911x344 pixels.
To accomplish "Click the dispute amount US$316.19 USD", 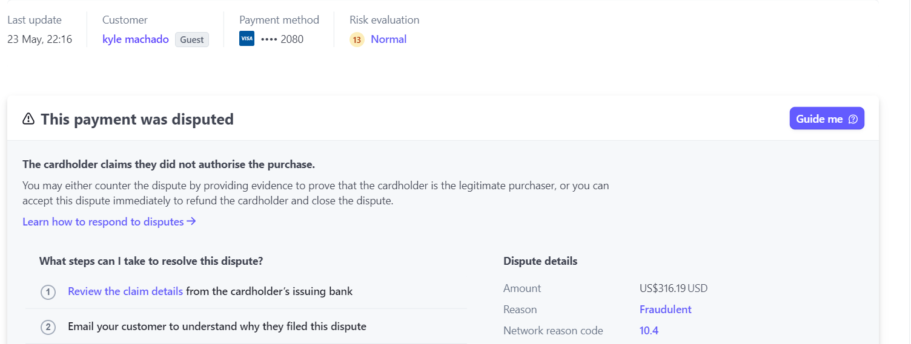I will click(x=673, y=288).
